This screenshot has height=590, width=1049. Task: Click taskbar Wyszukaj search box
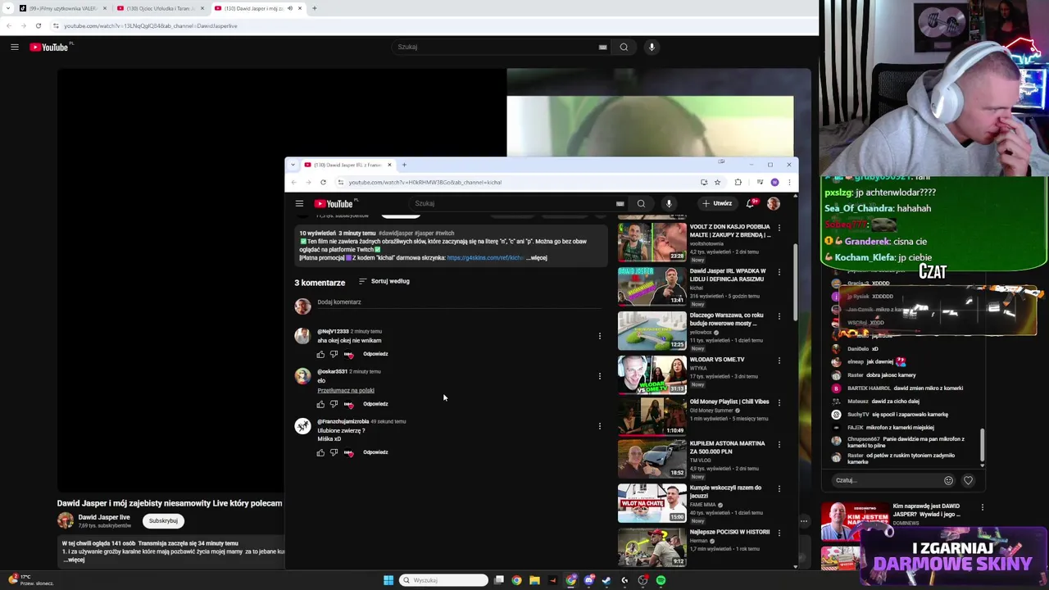tap(443, 580)
